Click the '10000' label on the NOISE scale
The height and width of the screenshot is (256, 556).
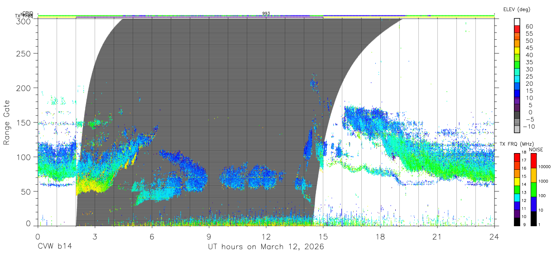545,167
